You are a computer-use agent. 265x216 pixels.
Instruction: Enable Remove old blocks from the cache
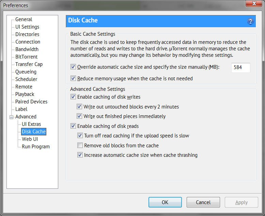coord(80,145)
